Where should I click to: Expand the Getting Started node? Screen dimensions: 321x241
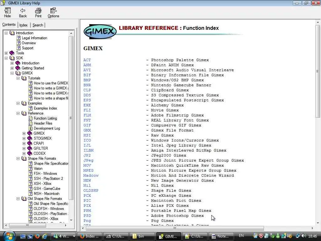[12, 68]
